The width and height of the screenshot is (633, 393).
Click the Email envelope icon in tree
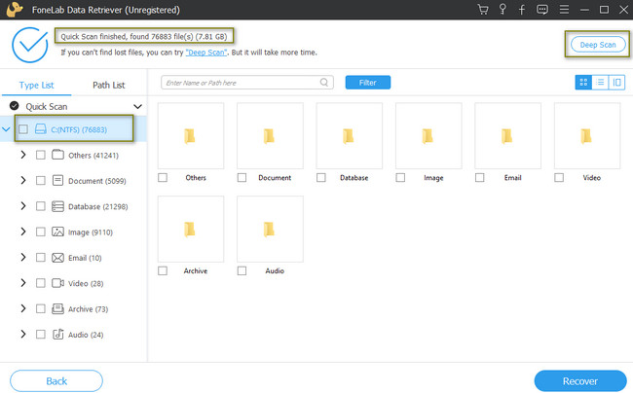click(x=57, y=258)
